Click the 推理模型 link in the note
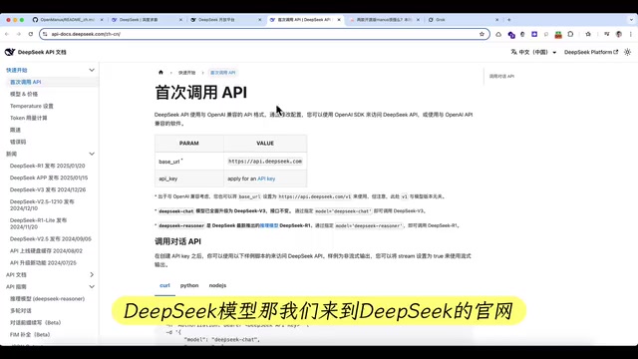 (x=269, y=225)
